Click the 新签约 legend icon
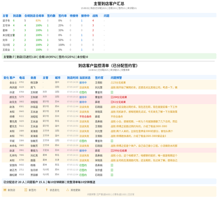 click(26, 190)
